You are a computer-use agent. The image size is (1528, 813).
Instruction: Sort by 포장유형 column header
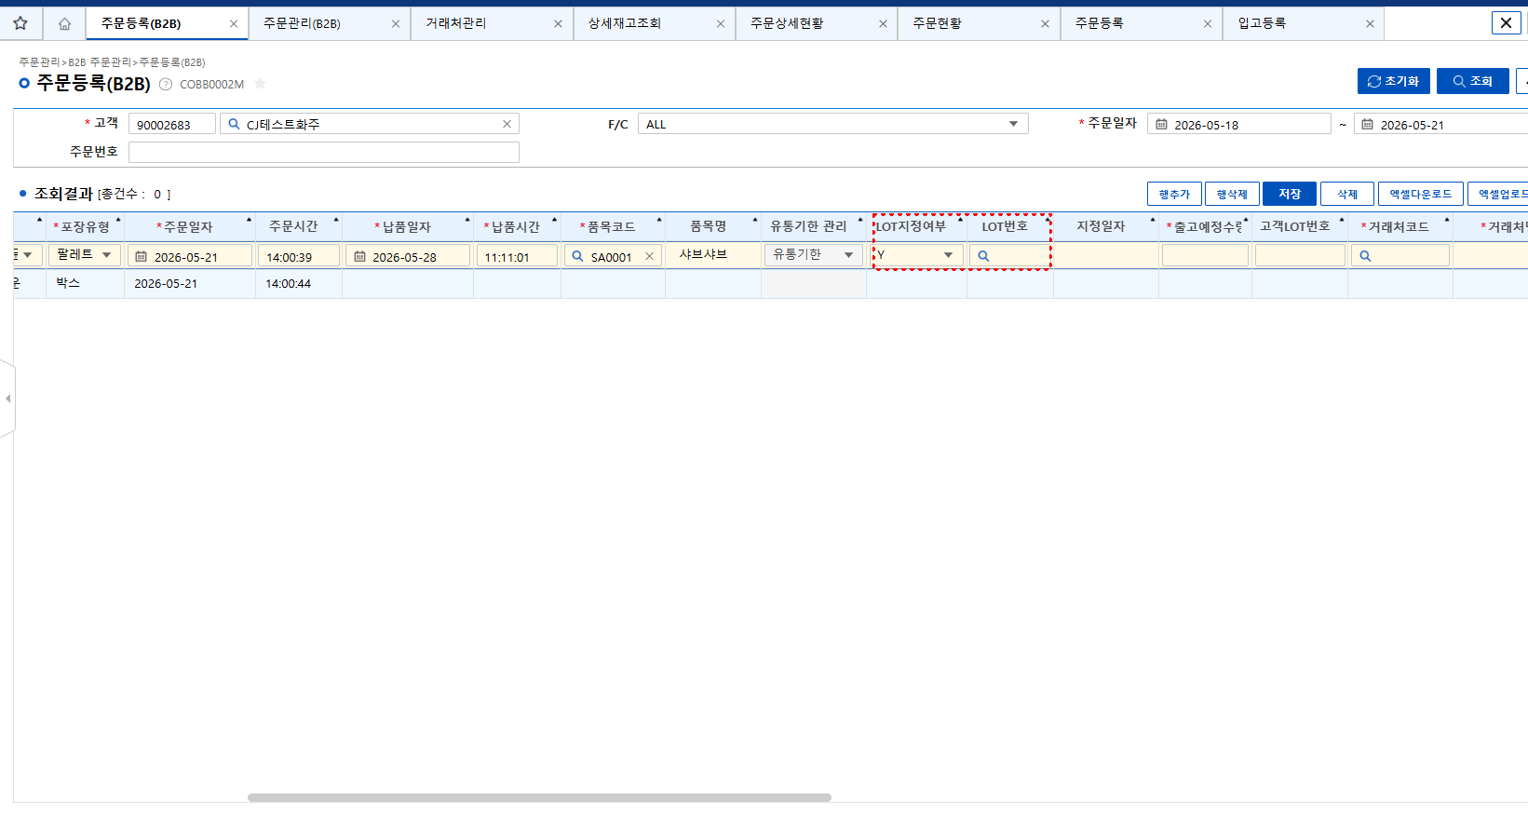(85, 226)
